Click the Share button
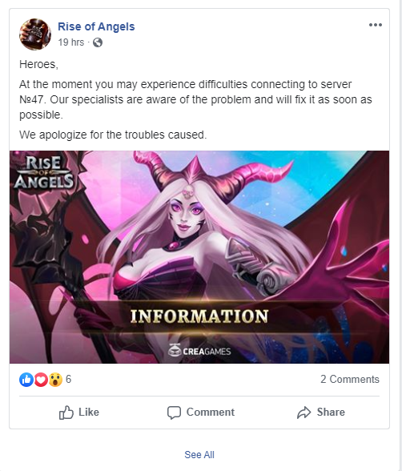Viewport: 402px width, 471px height. (x=321, y=412)
